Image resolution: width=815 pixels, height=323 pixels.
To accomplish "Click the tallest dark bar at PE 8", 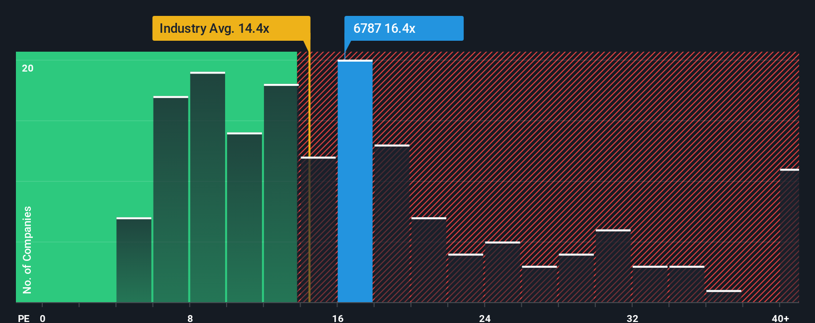I will point(207,187).
